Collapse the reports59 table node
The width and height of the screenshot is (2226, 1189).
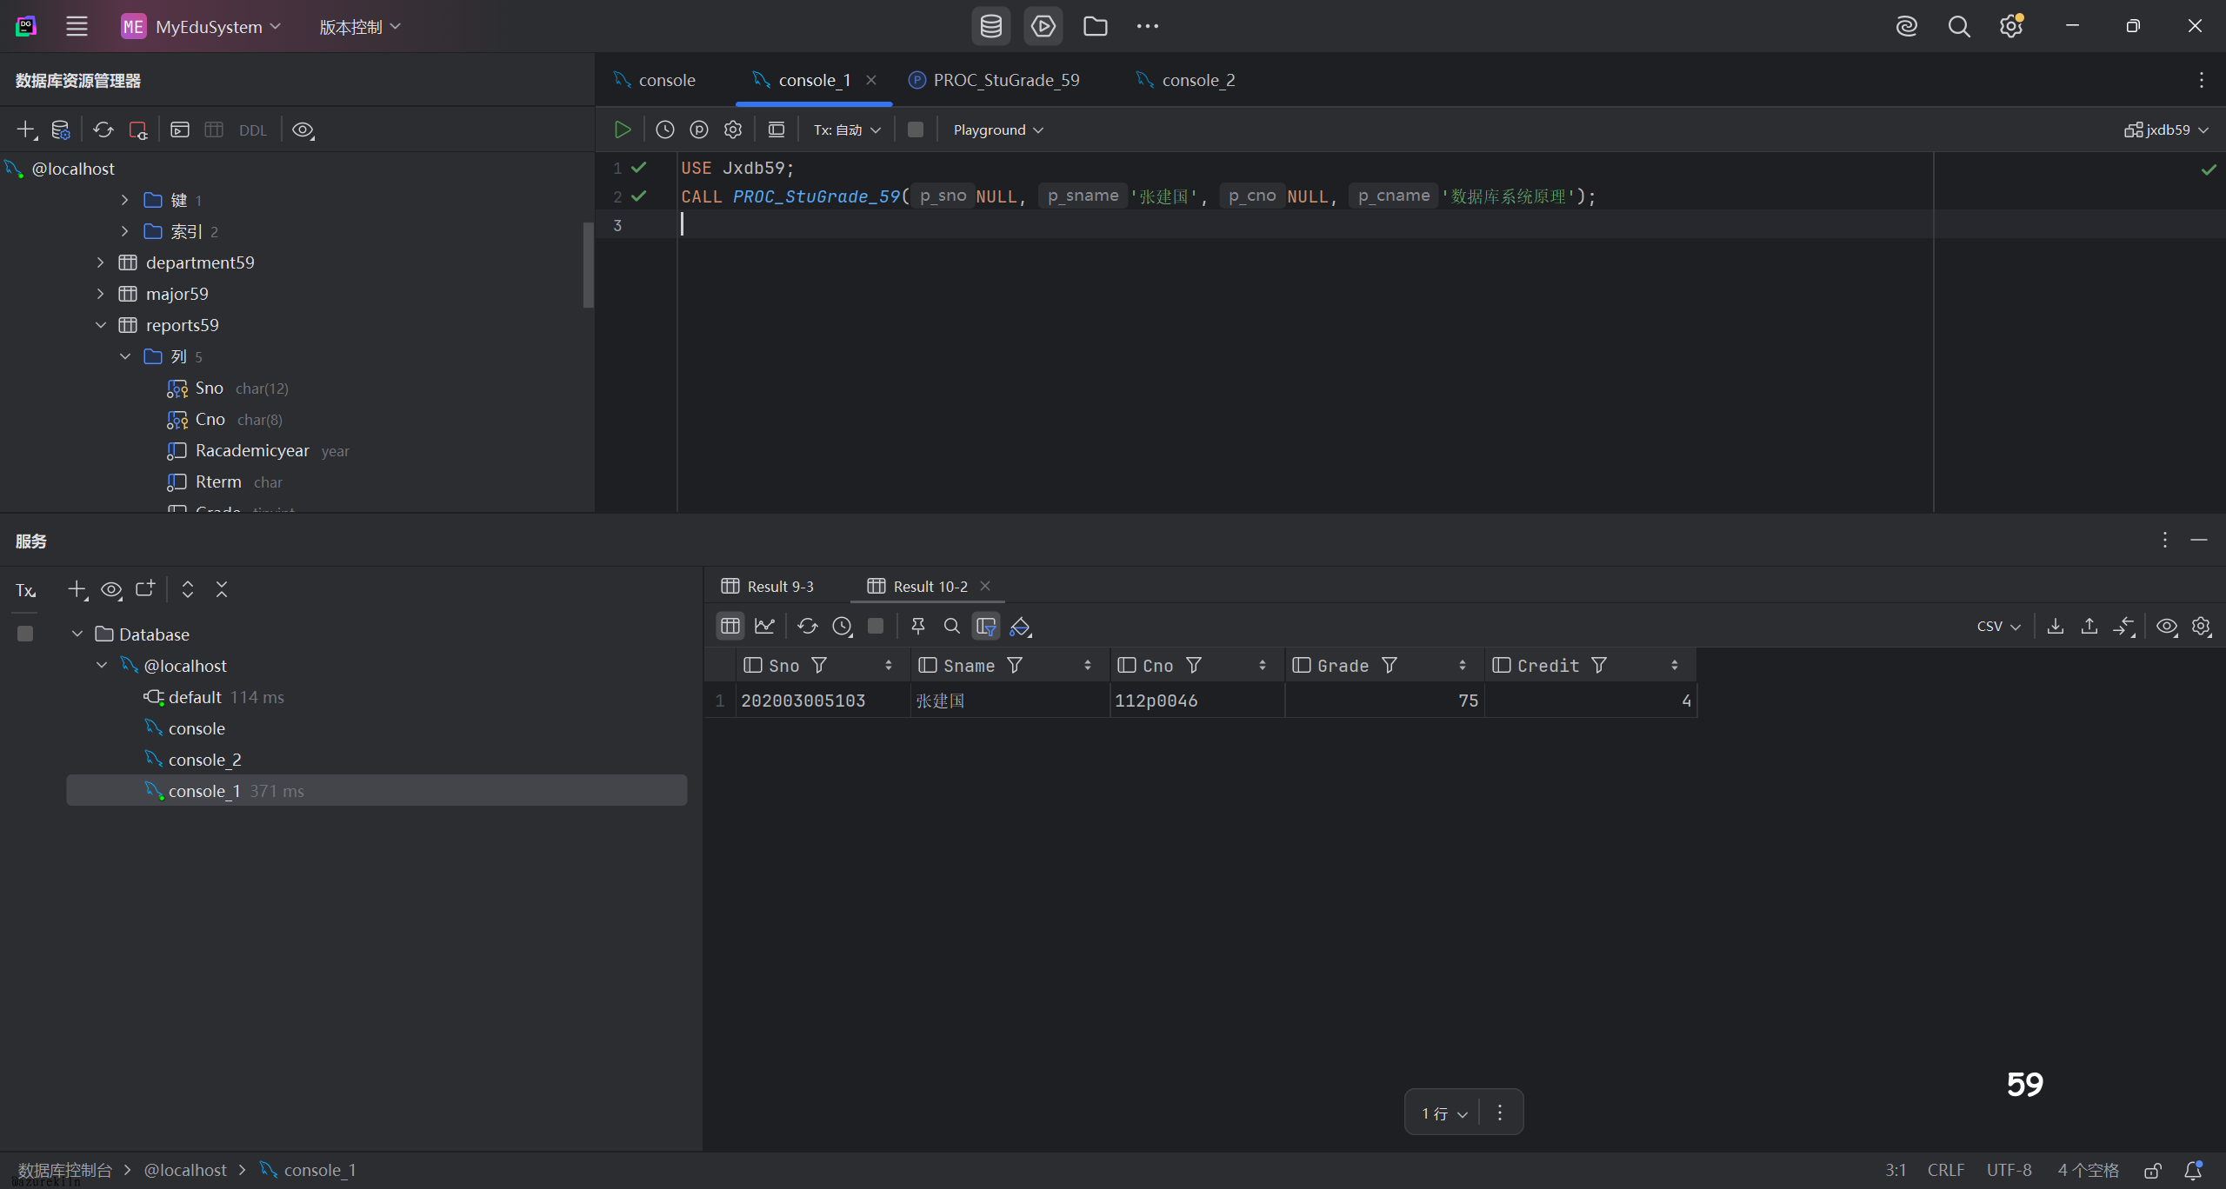pos(101,325)
